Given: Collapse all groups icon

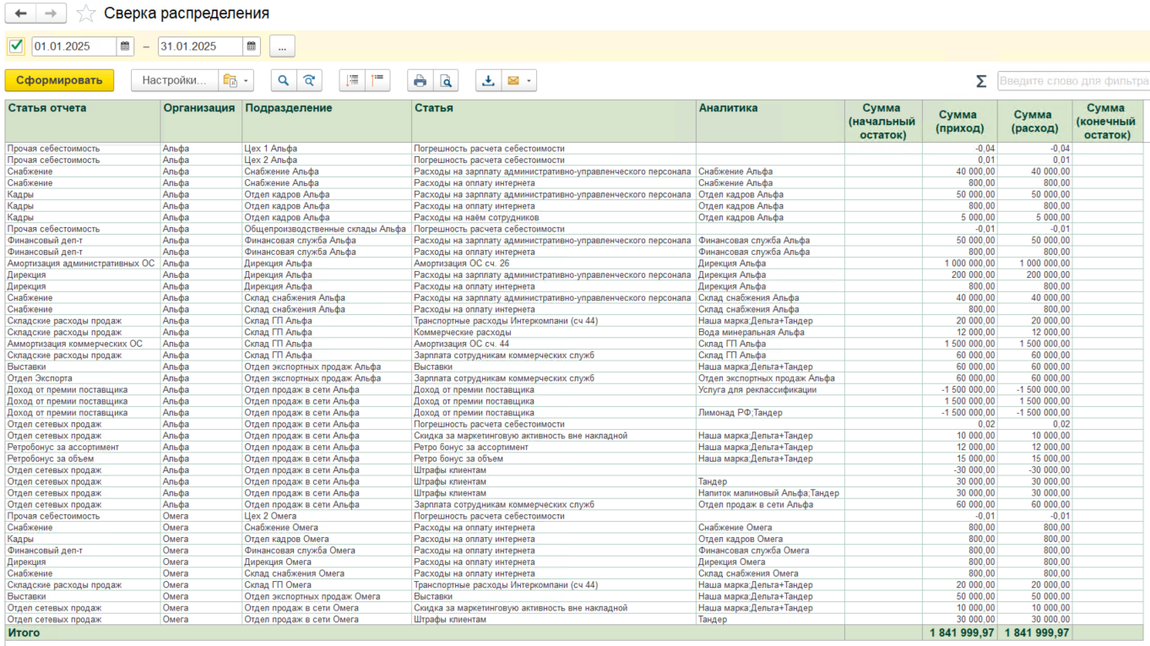Looking at the screenshot, I should [x=377, y=80].
